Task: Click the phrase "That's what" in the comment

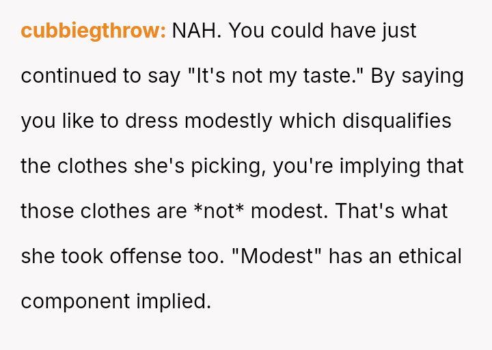Action: click(390, 211)
